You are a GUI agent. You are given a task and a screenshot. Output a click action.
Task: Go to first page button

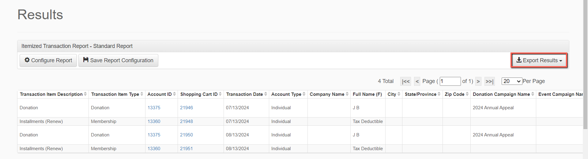coord(406,81)
